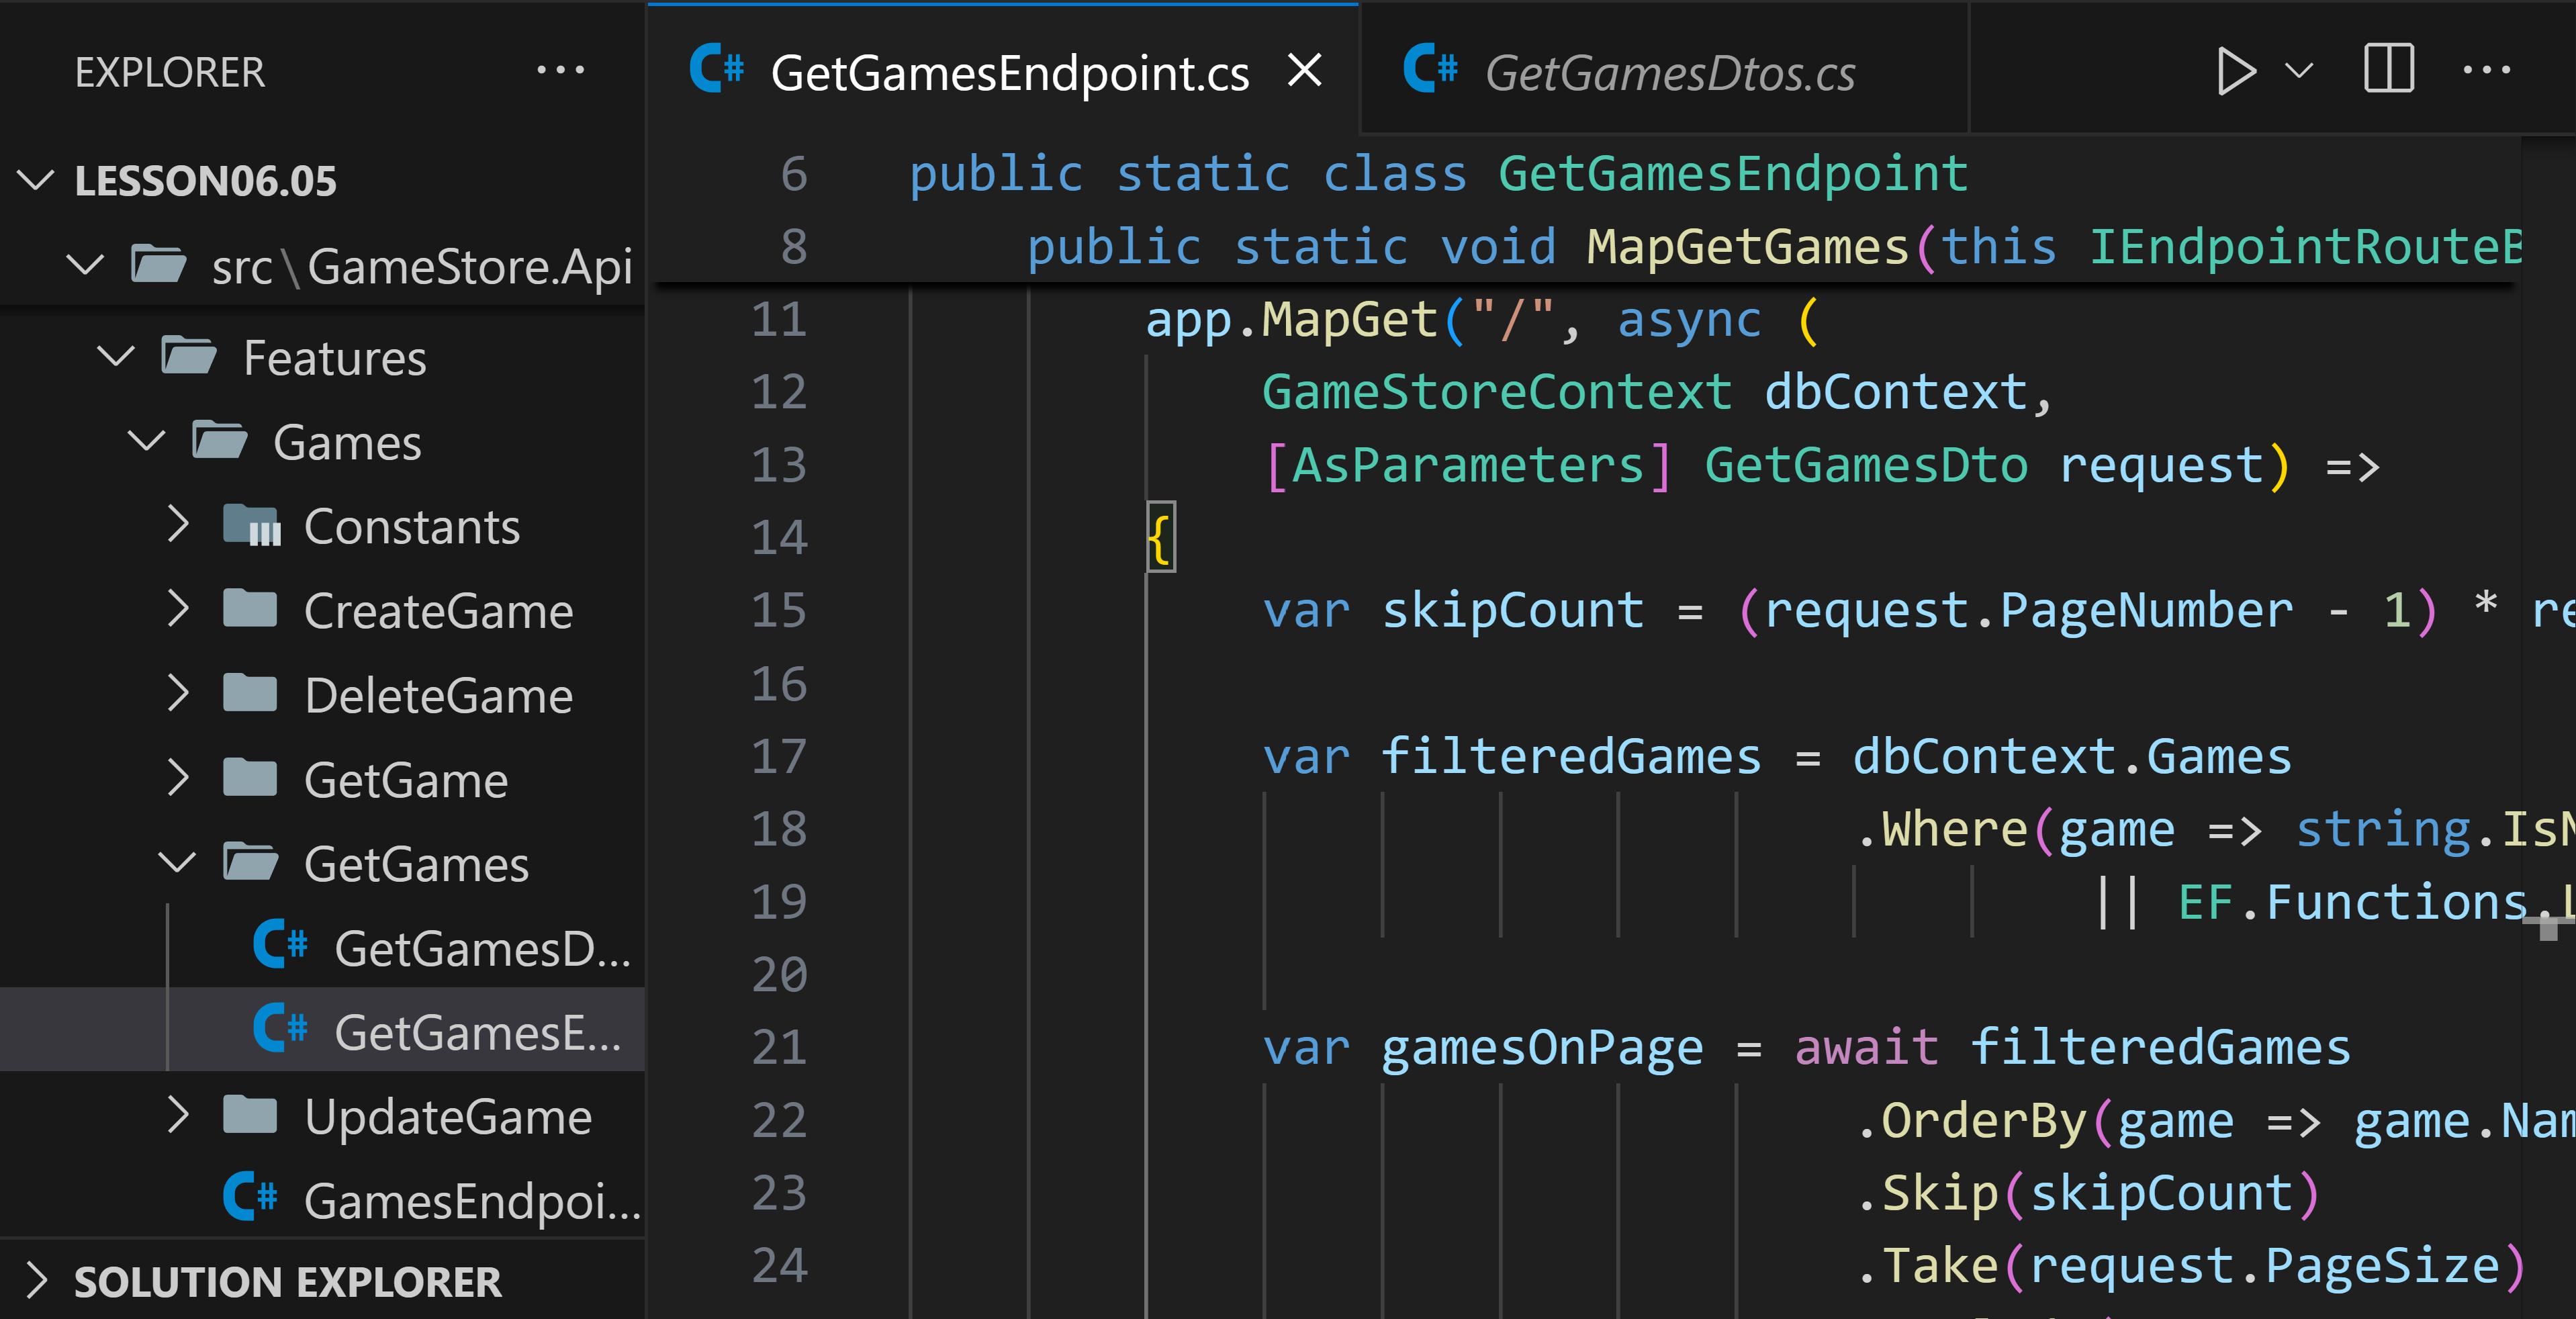Expand the GetGame folder chevron
Image resolution: width=2576 pixels, height=1319 pixels.
coord(178,777)
